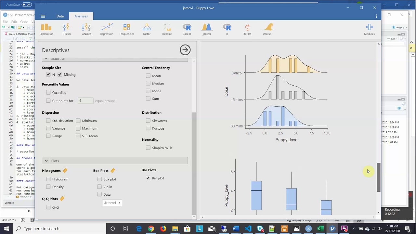Open the Base R module menu

[187, 29]
